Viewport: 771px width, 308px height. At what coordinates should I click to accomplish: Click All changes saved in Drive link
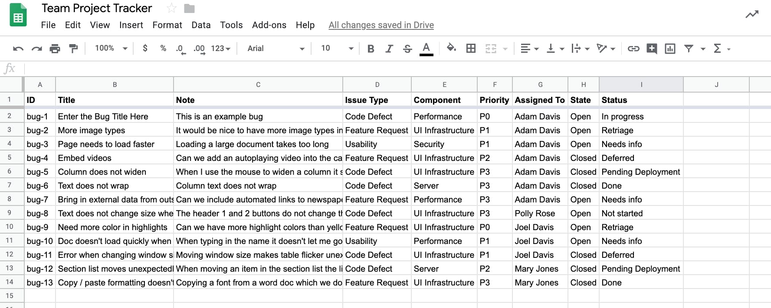[x=381, y=25]
